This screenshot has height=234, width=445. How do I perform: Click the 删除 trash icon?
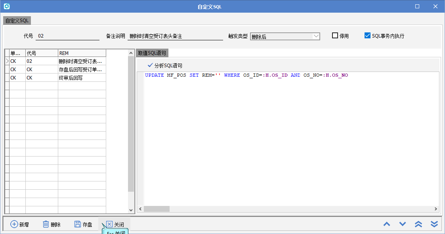coord(46,224)
